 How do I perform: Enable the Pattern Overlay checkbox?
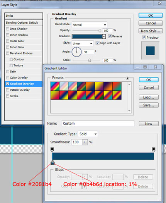coord(8,90)
